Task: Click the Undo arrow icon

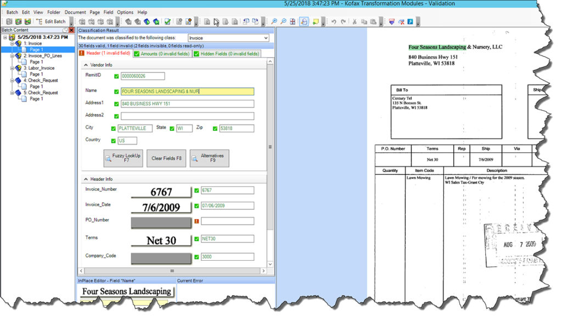Action: [335, 21]
